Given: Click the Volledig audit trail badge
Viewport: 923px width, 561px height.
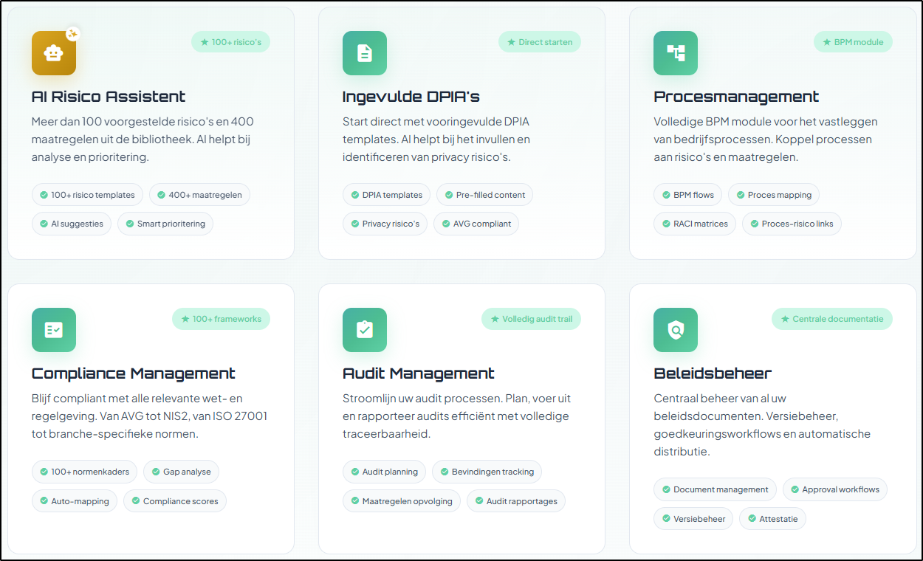Looking at the screenshot, I should point(531,319).
